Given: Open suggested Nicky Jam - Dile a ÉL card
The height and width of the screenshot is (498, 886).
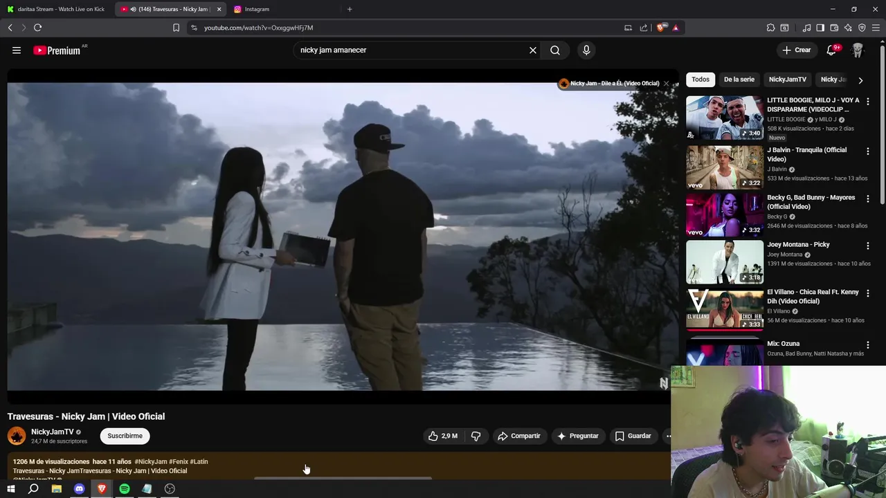Looking at the screenshot, I should tap(609, 84).
